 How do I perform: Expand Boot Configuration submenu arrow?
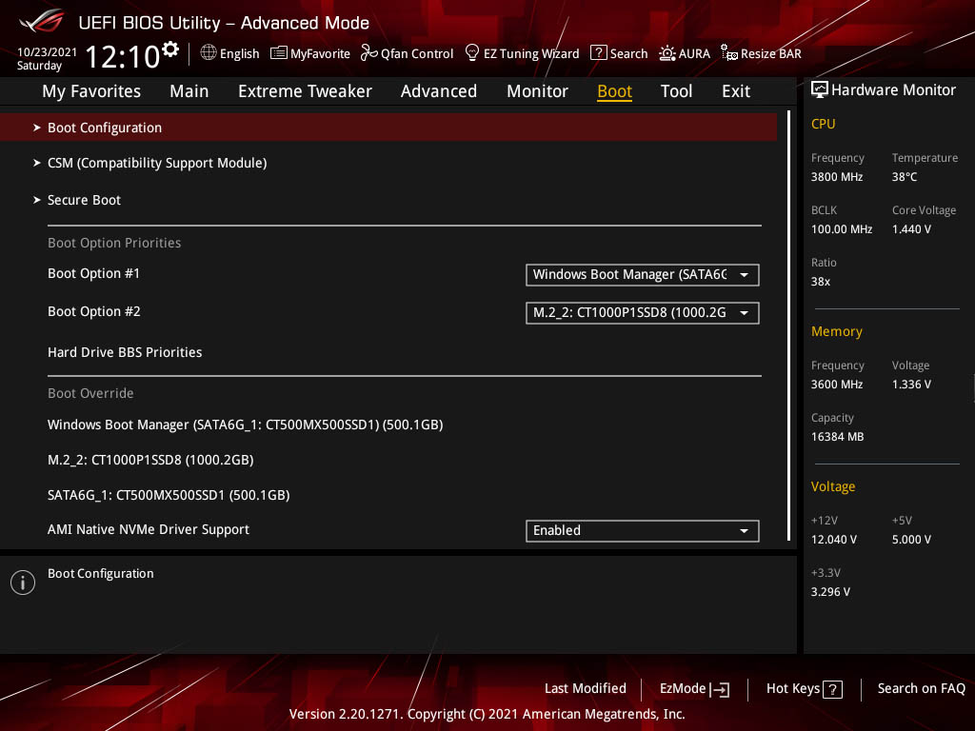37,128
